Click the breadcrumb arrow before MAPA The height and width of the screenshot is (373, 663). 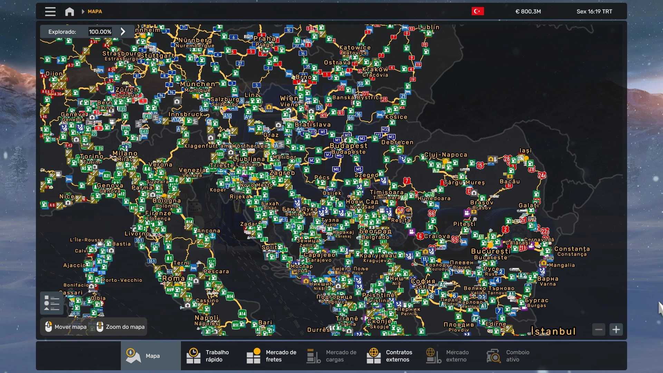(x=83, y=11)
